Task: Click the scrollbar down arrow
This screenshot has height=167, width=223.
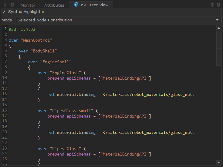Action: 219,163
